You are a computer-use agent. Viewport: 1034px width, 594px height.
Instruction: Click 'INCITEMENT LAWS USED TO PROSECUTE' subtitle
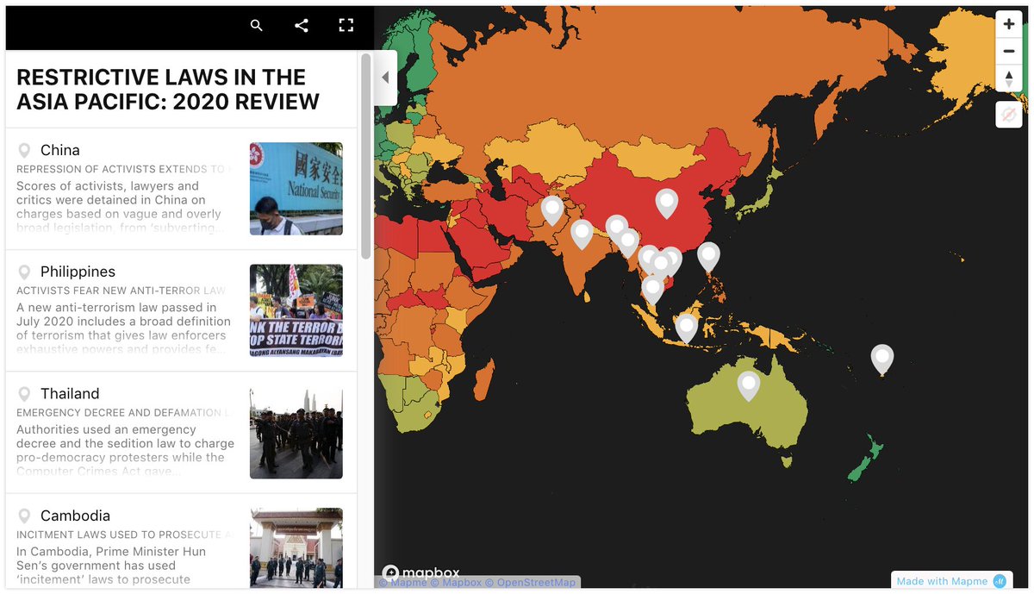[123, 535]
